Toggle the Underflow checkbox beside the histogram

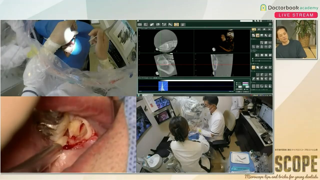[x=236, y=85]
